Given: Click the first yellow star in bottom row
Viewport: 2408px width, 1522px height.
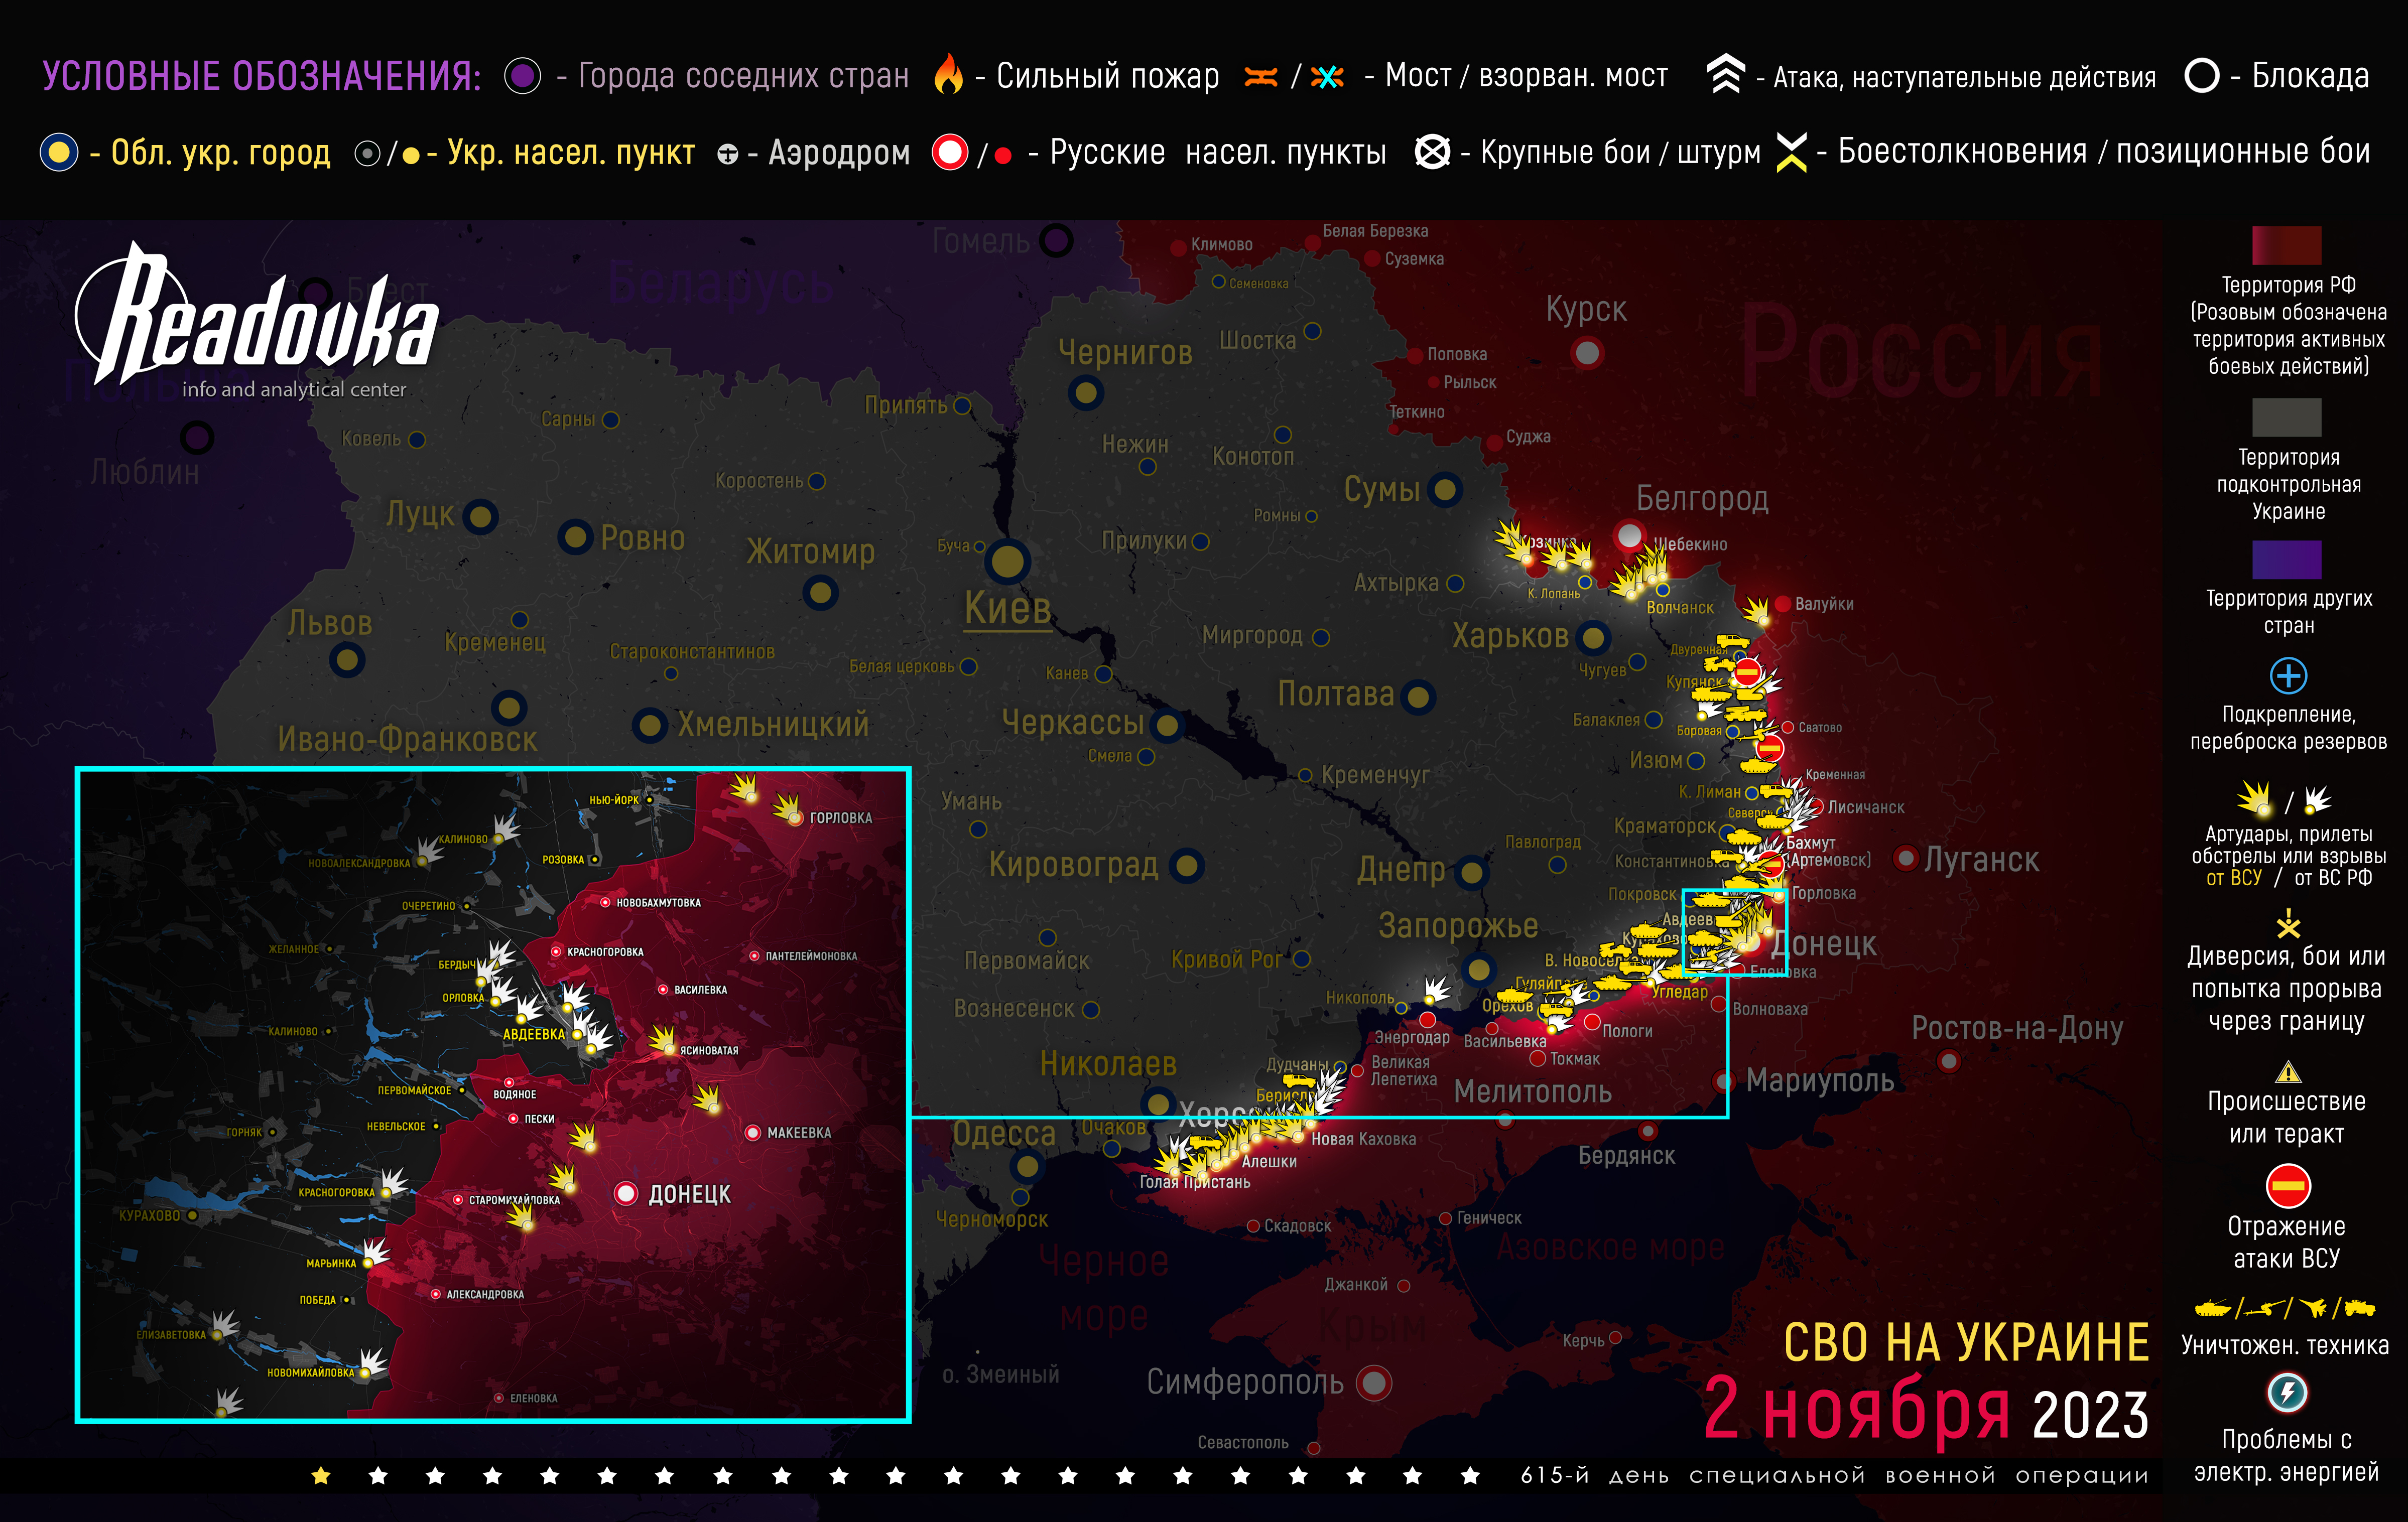Looking at the screenshot, I should (x=321, y=1475).
